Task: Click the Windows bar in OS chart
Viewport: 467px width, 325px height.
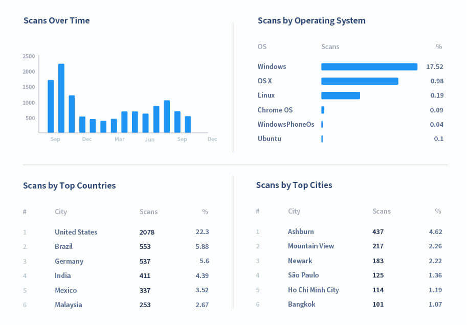Action: coord(369,66)
